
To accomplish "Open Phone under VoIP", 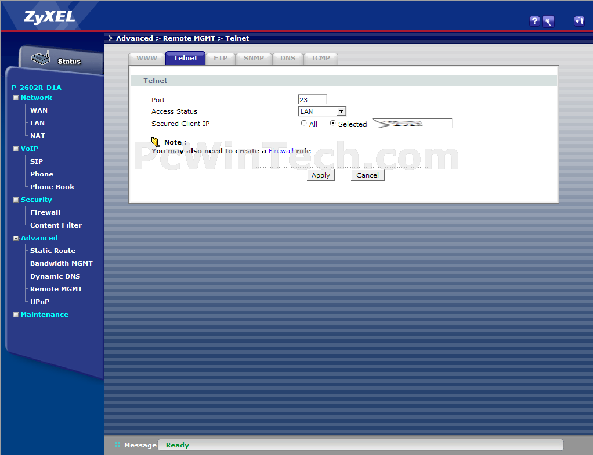I will coord(42,174).
